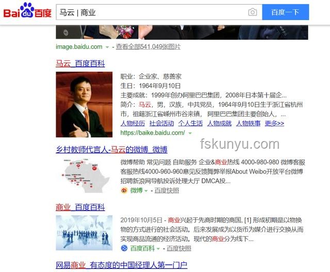330x272 pixels.
Task: Click image.baidu.com green URL
Action: 79,46
